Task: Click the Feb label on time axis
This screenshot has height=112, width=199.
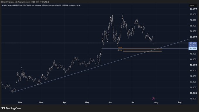Action: point(20,102)
